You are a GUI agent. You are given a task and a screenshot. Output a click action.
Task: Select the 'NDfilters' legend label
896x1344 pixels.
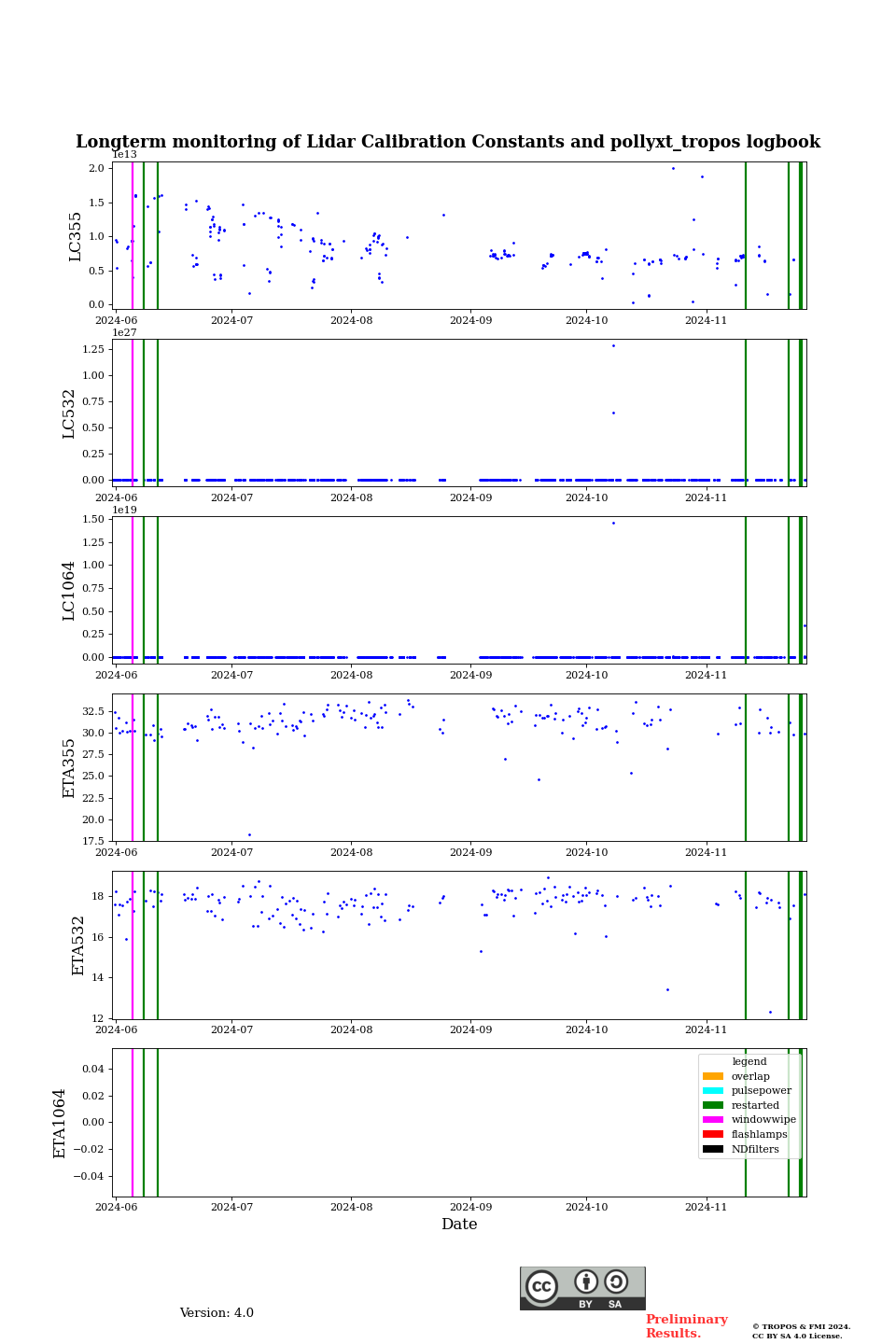tap(755, 1149)
